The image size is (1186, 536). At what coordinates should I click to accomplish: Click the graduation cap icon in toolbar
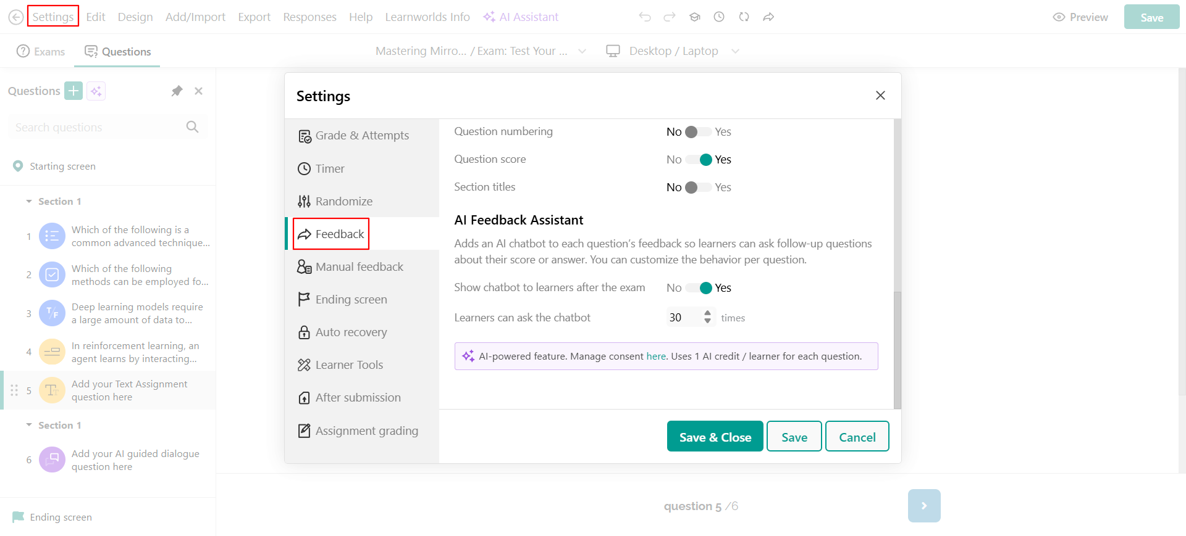click(695, 17)
